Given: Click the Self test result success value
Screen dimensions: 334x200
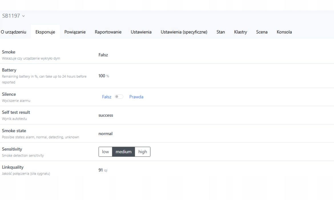Looking at the screenshot, I should click(106, 115).
